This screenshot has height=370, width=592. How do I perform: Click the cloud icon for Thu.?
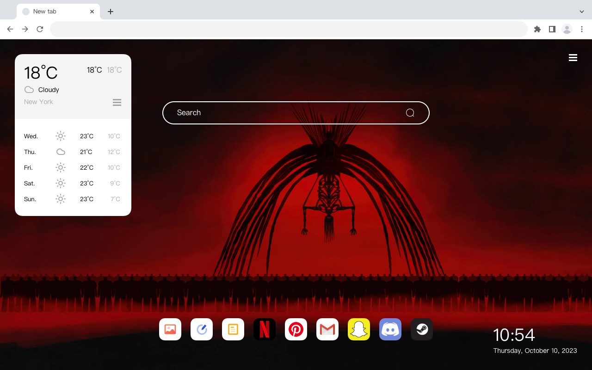61,152
